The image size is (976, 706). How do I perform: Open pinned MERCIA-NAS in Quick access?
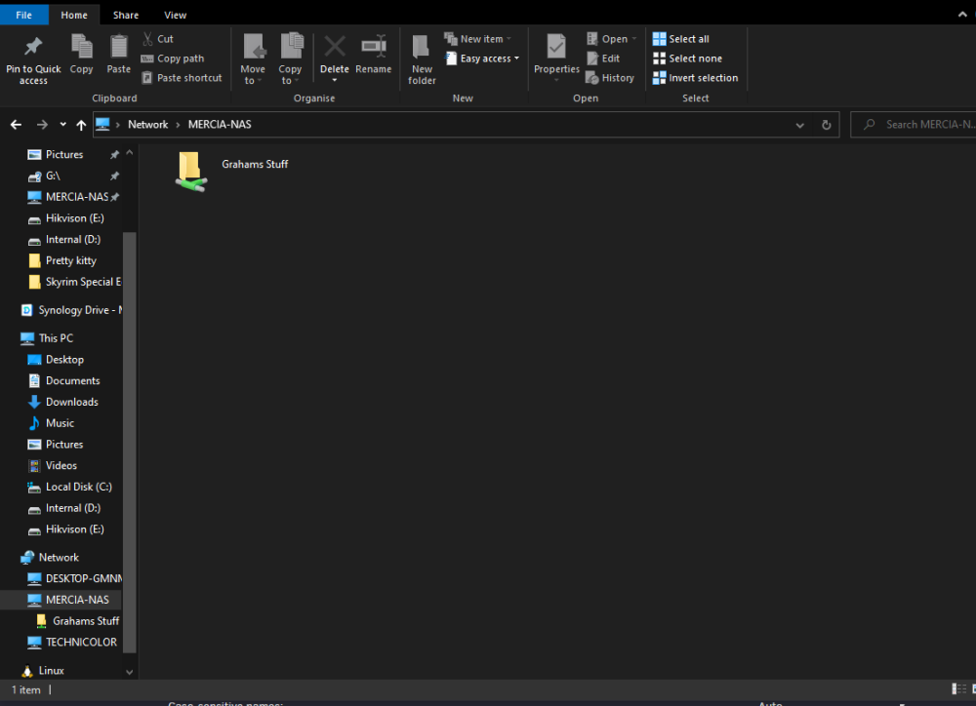point(77,197)
